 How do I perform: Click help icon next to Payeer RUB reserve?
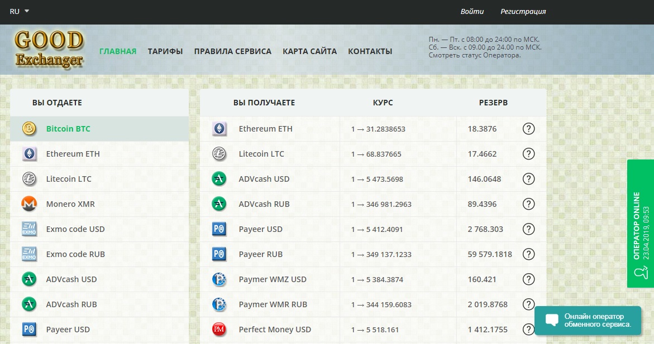[x=528, y=254]
